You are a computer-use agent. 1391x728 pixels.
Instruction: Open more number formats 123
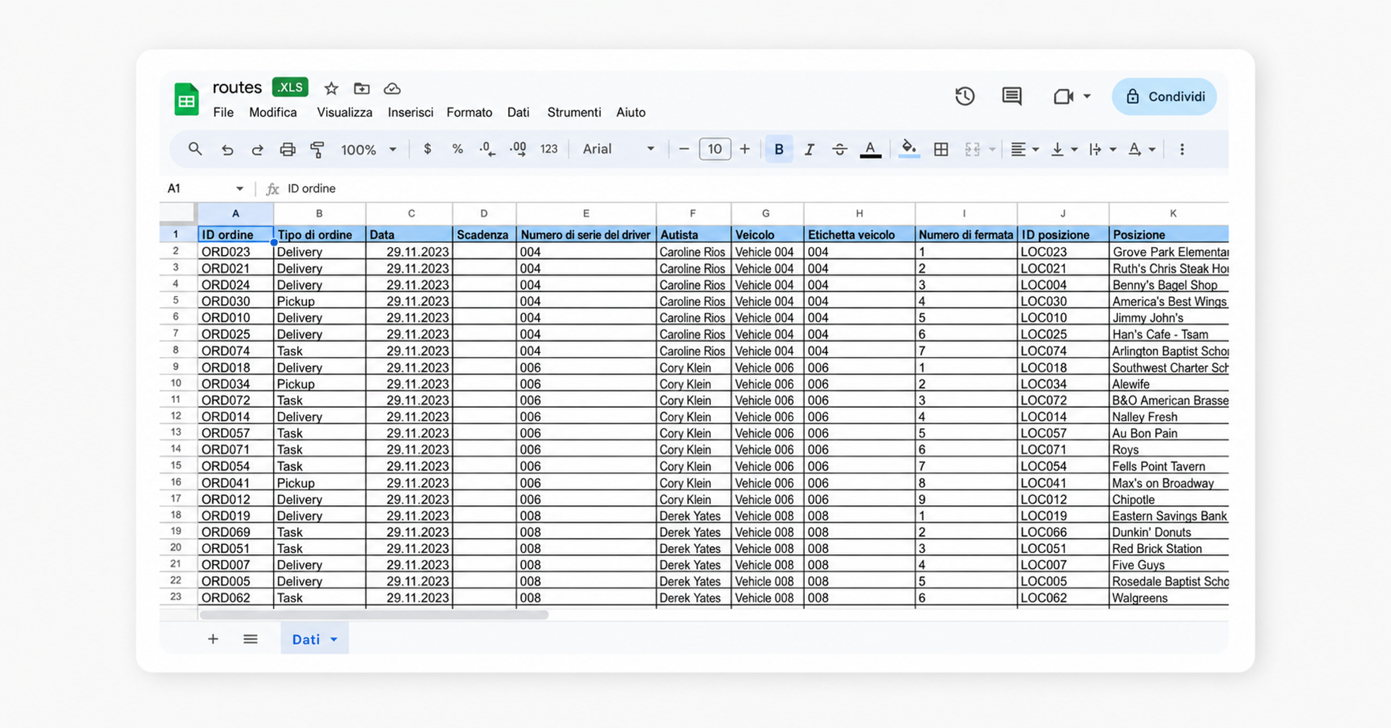click(549, 149)
